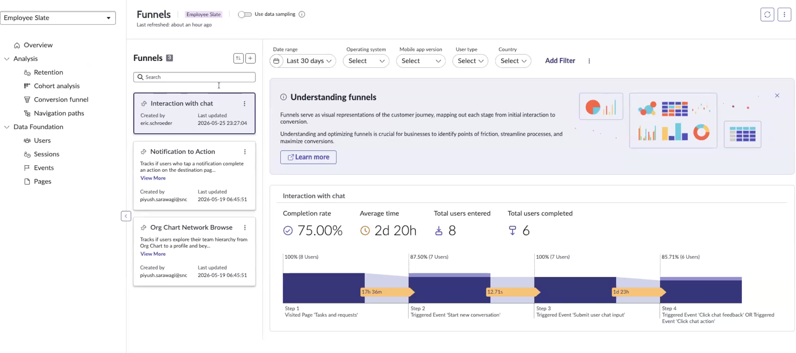Click the Step 3 funnel bar
Viewport: 796px width, 353px height.
575,290
